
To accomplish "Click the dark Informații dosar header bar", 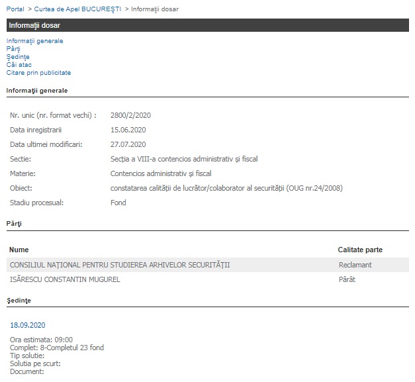I will coord(207,25).
